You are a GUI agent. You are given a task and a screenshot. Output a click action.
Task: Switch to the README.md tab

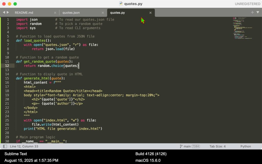[x=24, y=13]
